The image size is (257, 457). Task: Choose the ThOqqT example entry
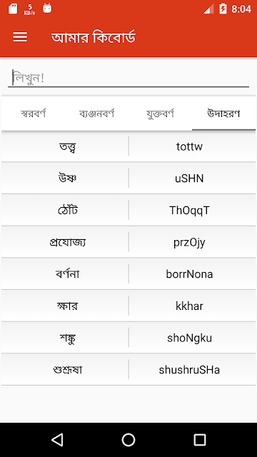tap(128, 210)
